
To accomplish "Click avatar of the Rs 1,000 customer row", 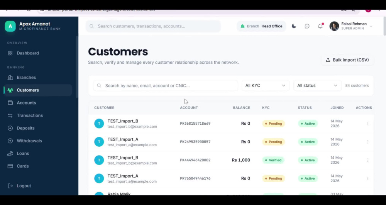I will (x=99, y=160).
